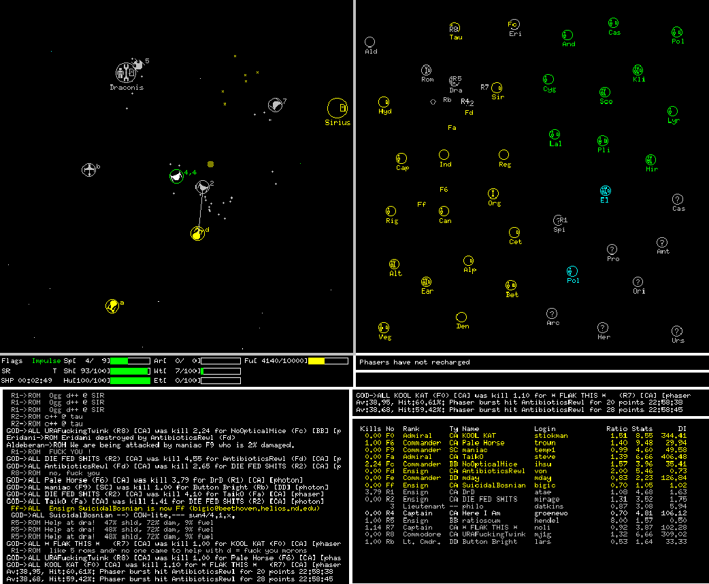Click F6 ship marker on galactic map
Screen dimensions: 709x584
(x=444, y=189)
